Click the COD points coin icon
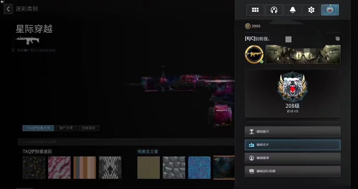This screenshot has height=189, width=358. (x=248, y=26)
